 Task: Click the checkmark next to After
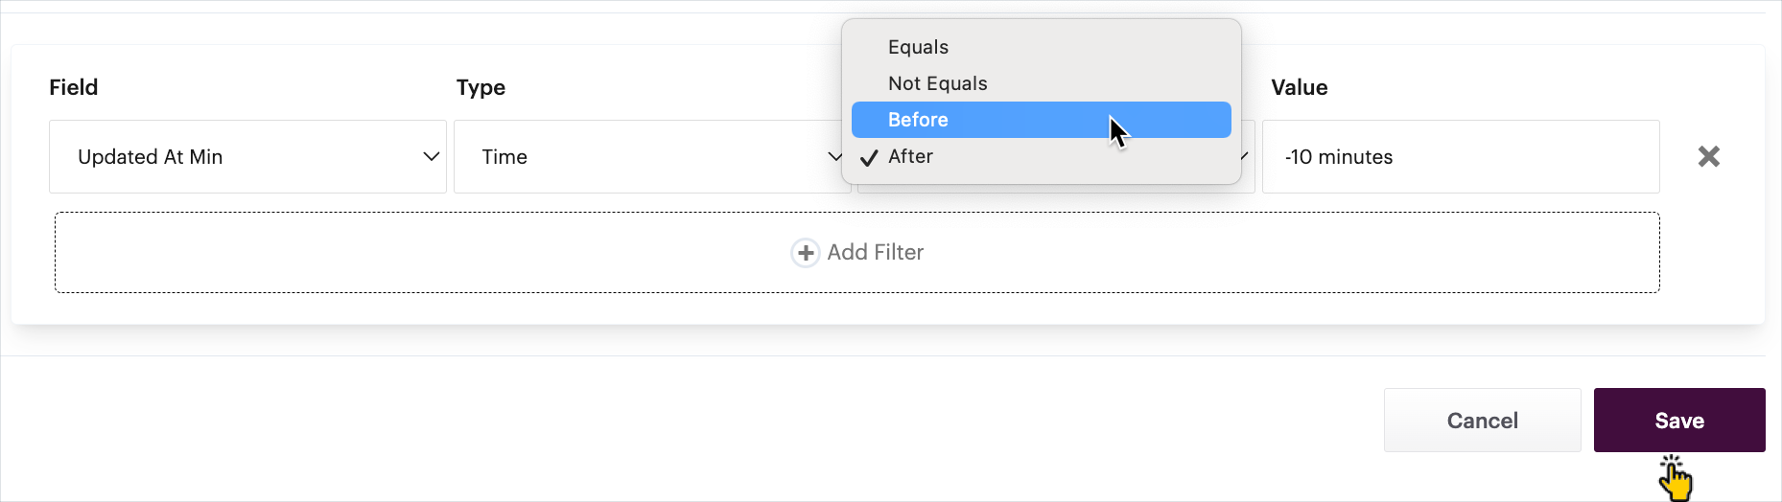869,157
